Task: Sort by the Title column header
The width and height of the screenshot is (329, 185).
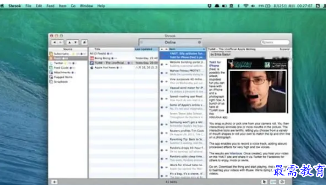Action: coord(97,49)
